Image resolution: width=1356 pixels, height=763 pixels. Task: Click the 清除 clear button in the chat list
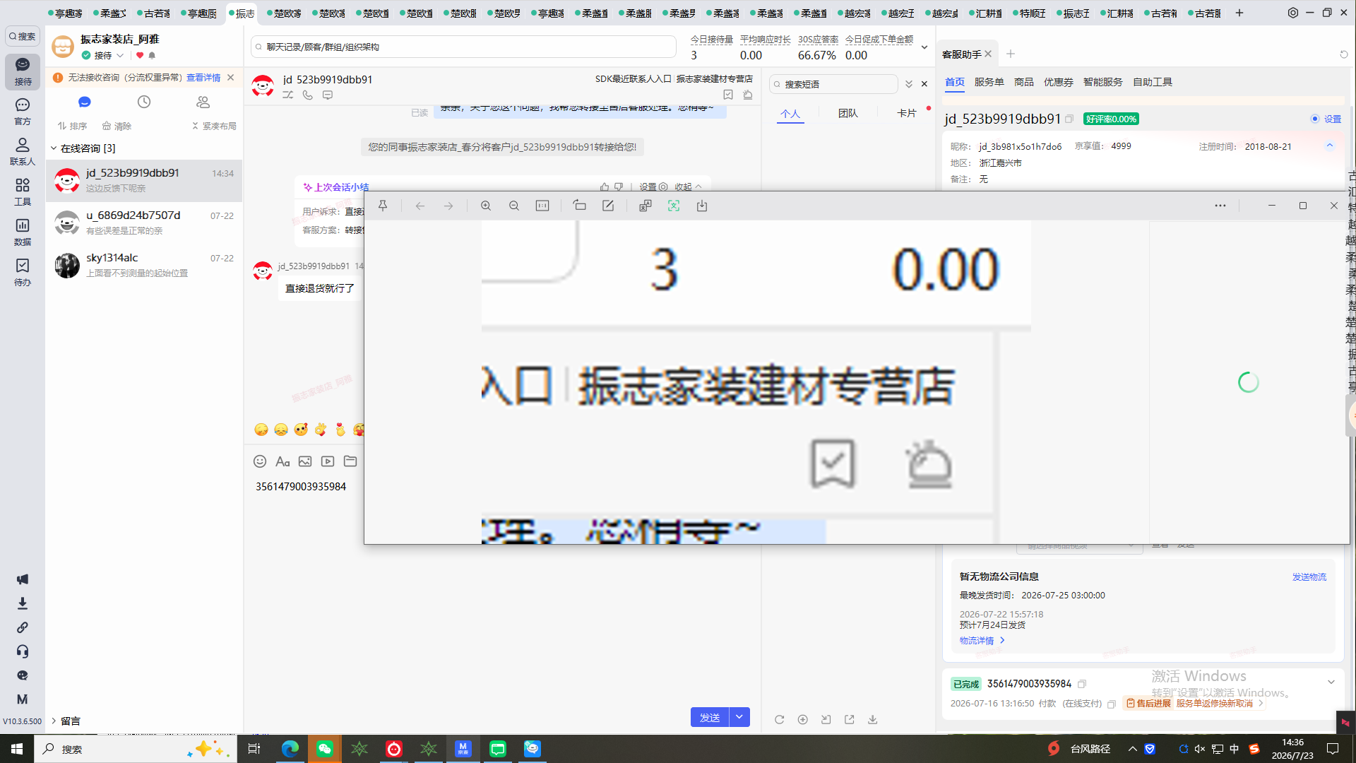click(117, 126)
